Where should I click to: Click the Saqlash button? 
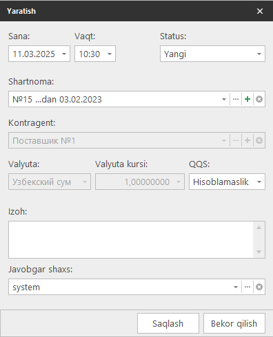[168, 323]
